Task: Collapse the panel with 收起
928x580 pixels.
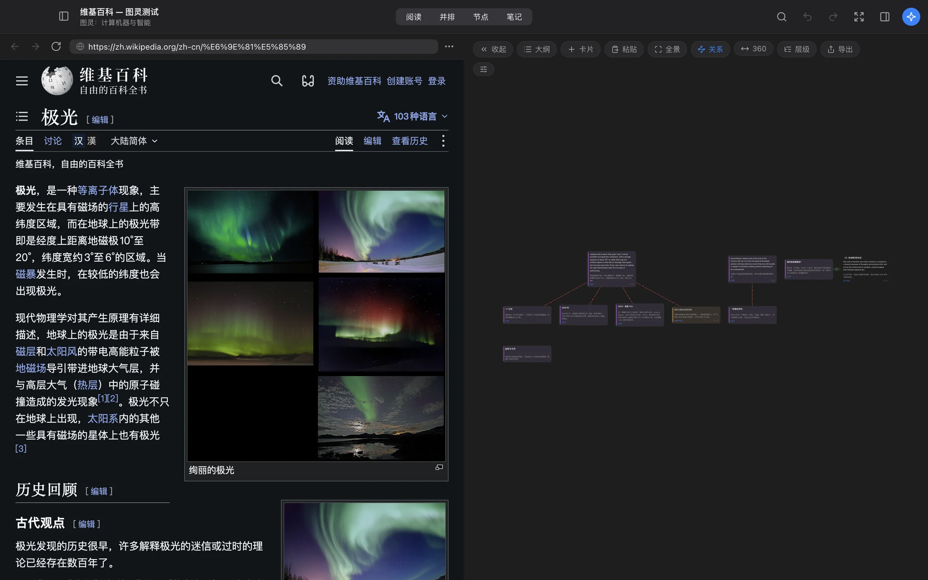Action: (493, 49)
